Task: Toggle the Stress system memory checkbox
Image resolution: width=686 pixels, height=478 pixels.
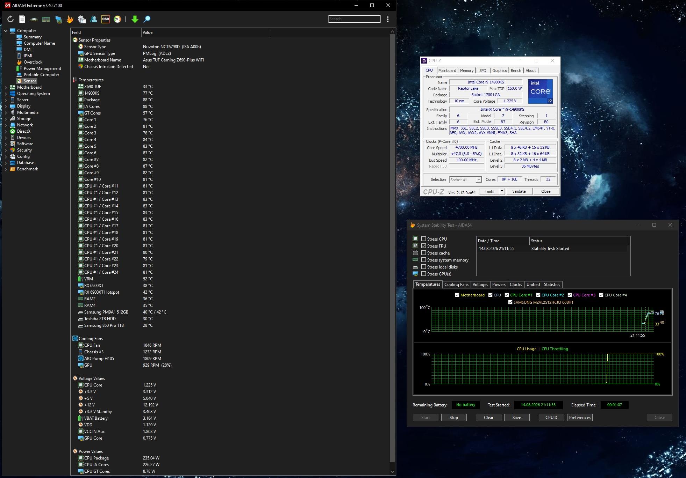Action: pos(423,260)
